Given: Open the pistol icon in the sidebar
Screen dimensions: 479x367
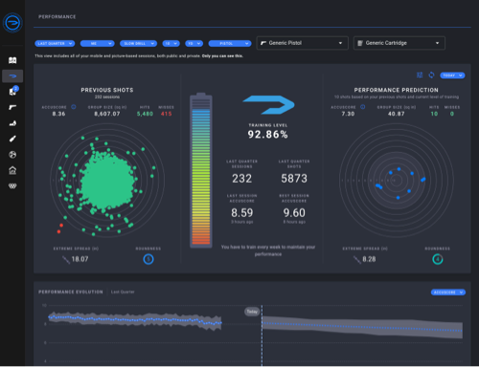Looking at the screenshot, I should point(12,107).
